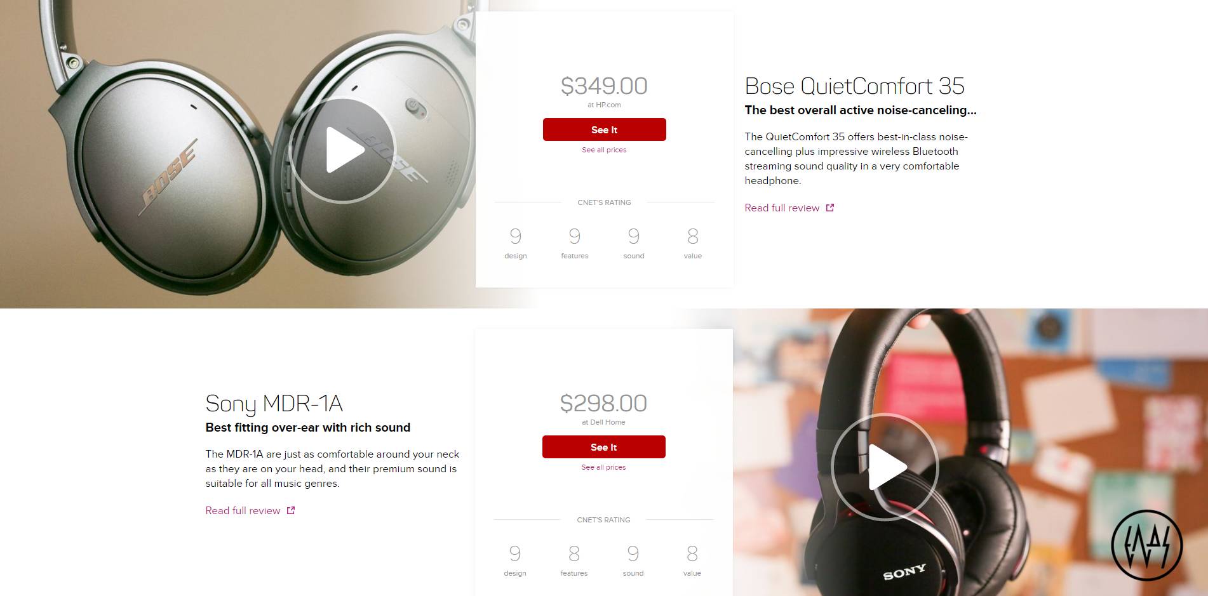Open the Sony MDR-1A title
Screen dimensions: 1208x596
pyautogui.click(x=274, y=403)
